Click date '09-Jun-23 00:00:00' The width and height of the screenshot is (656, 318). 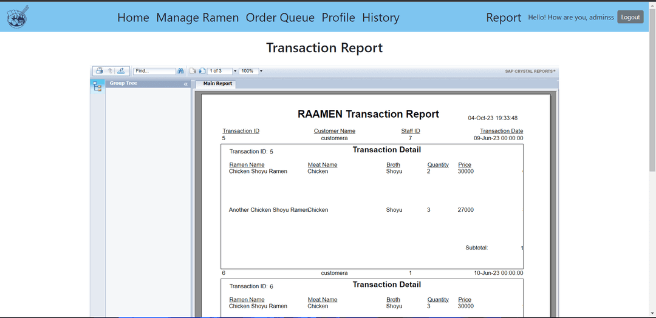(498, 138)
